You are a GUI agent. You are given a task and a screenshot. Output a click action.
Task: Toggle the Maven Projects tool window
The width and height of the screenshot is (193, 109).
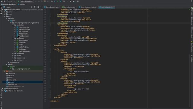[x=192, y=33]
